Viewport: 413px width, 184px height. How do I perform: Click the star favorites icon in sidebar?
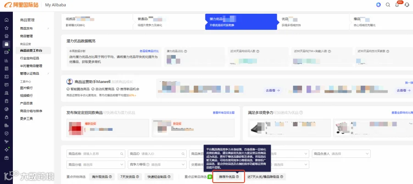point(6,28)
